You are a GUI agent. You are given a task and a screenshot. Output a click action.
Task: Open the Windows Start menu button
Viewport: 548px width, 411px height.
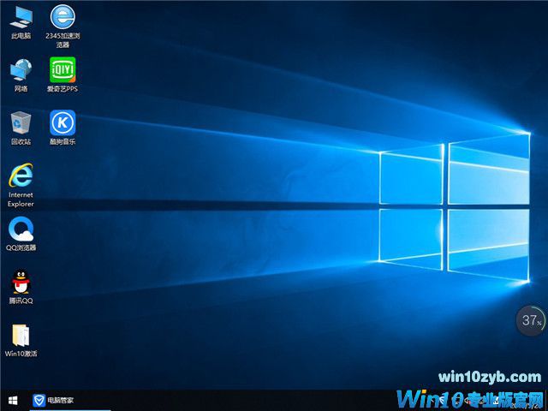(13, 401)
